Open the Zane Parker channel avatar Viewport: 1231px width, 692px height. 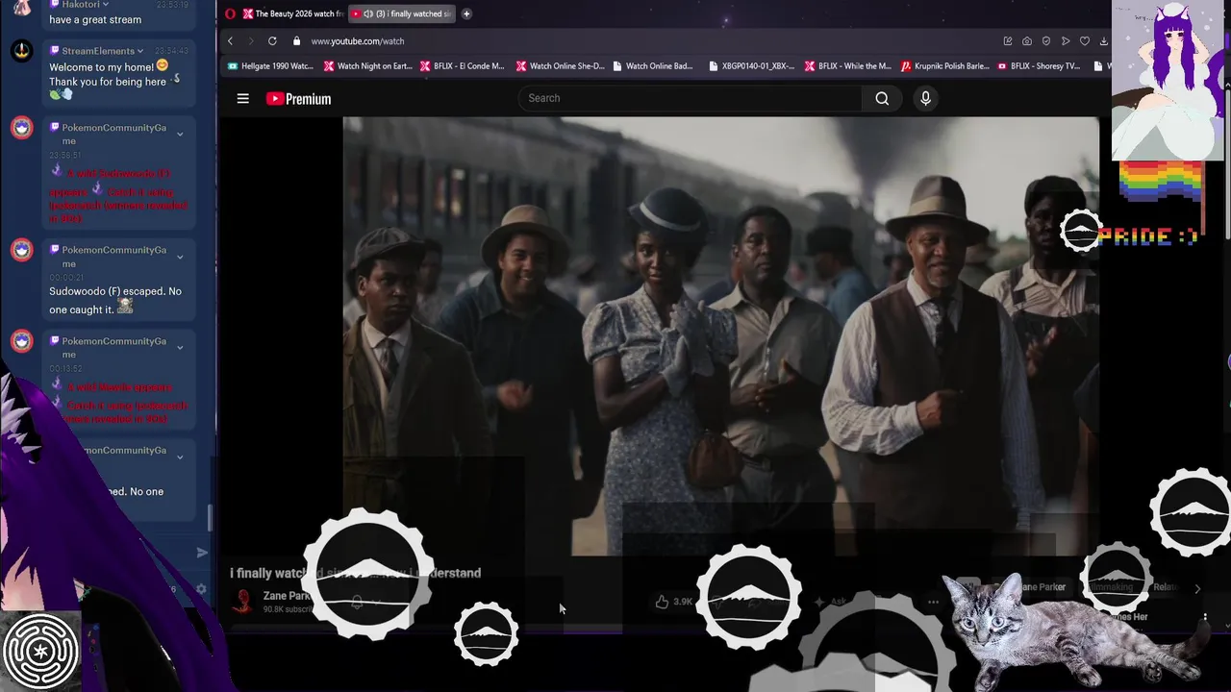click(243, 602)
